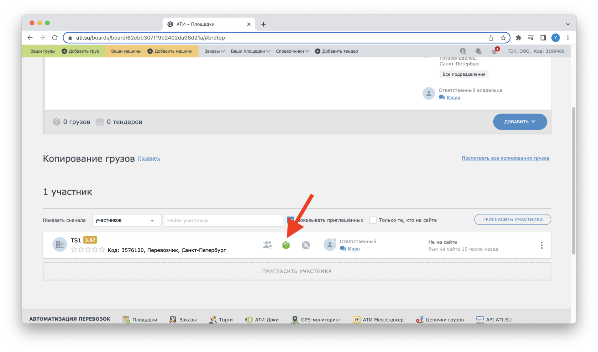Screen dimensions: 598x352
Task: Bookmark the page with the star icon
Action: pos(503,38)
